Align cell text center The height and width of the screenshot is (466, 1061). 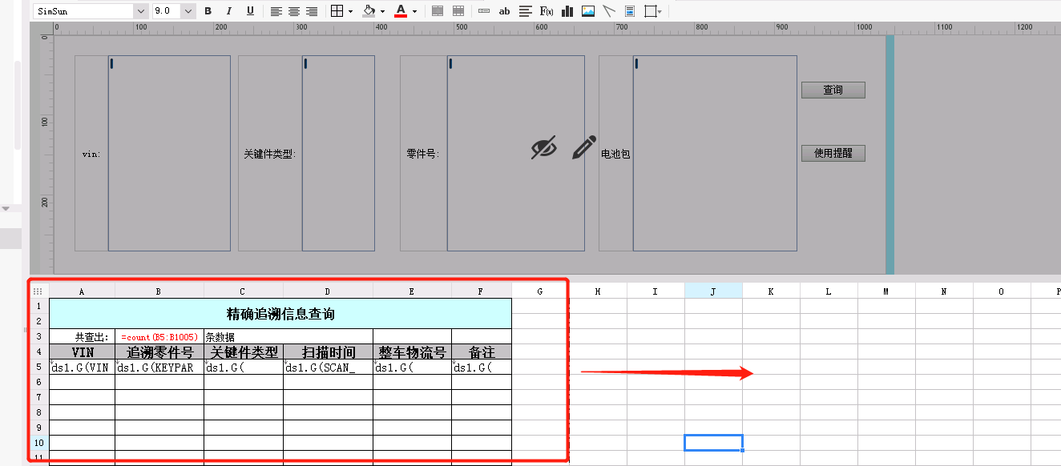click(294, 11)
